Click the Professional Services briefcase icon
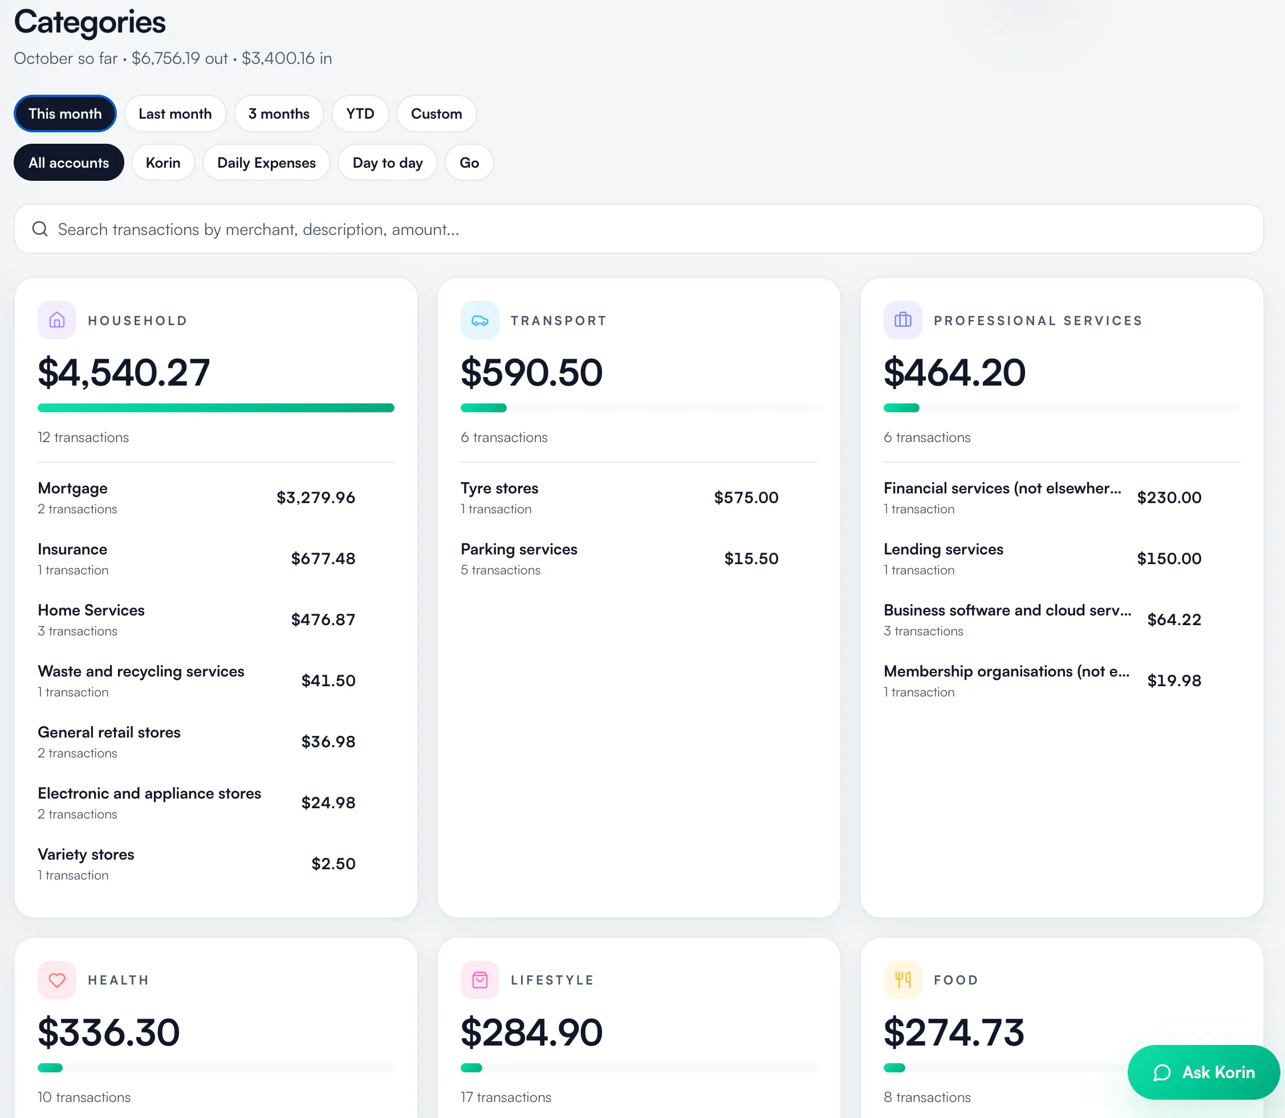 (903, 320)
